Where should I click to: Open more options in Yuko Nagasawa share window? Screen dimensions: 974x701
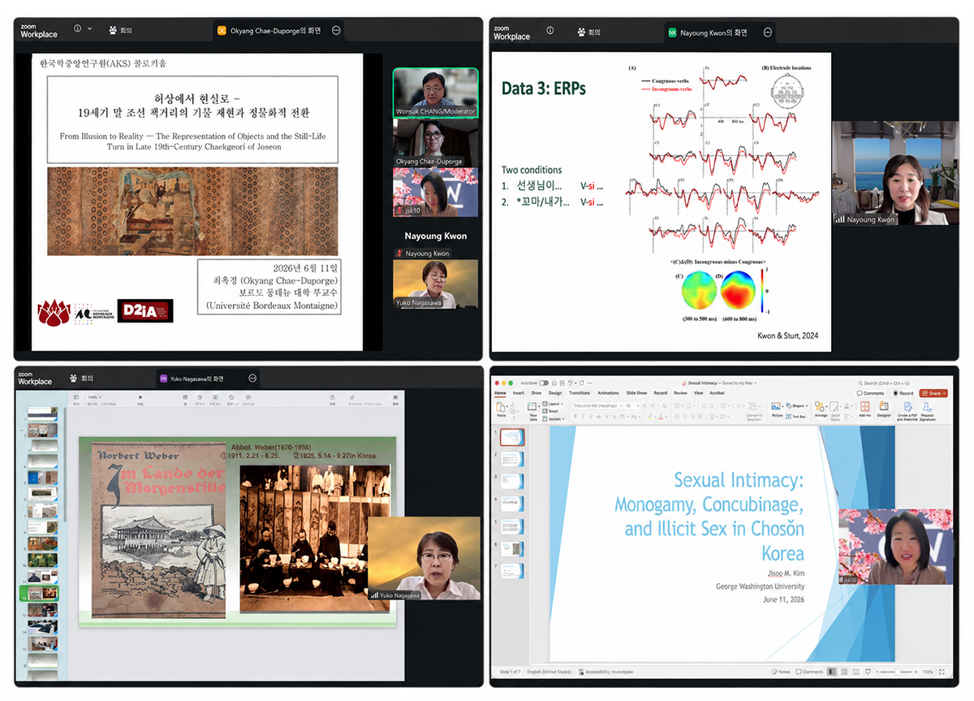tap(252, 378)
